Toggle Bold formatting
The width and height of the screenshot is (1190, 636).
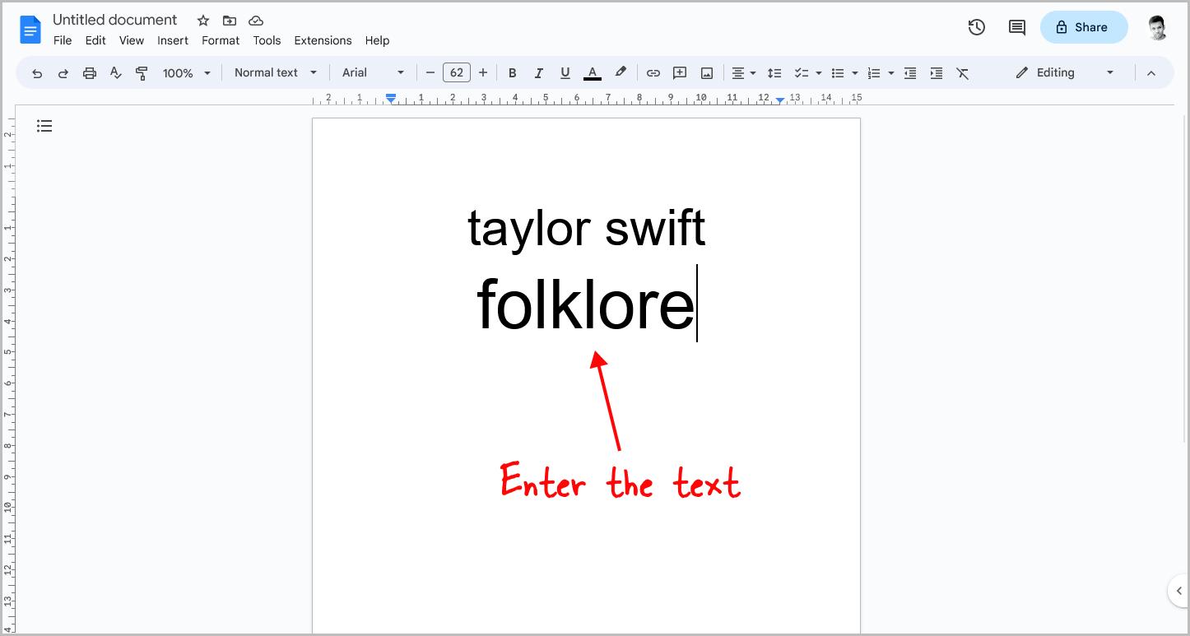[x=512, y=73]
